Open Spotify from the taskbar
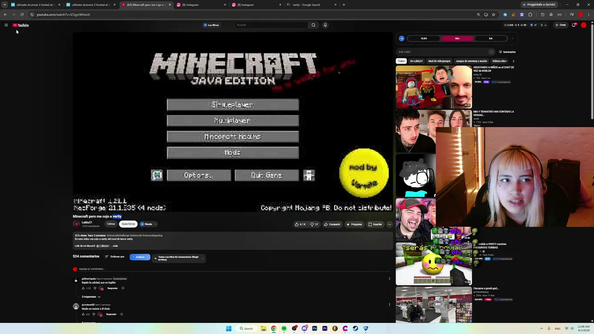Screen dimensions: 594x334 click(284, 328)
